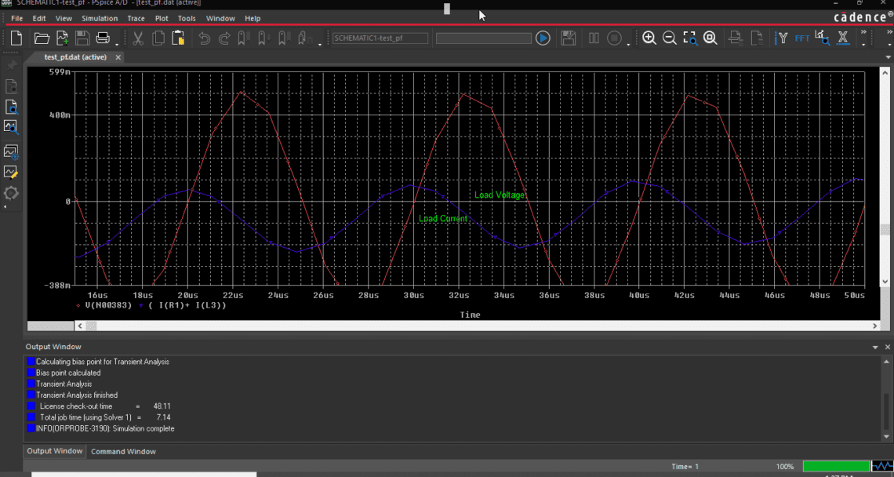Activate the FFT display icon
Screen dimensions: 894x477
click(x=801, y=38)
